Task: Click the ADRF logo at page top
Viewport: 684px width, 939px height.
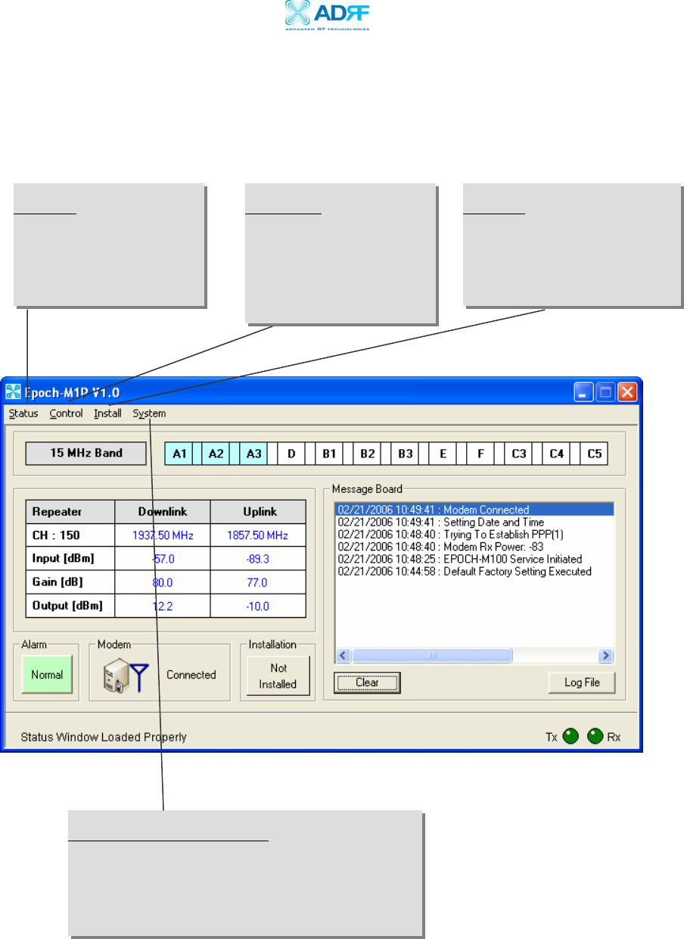Action: [x=327, y=15]
